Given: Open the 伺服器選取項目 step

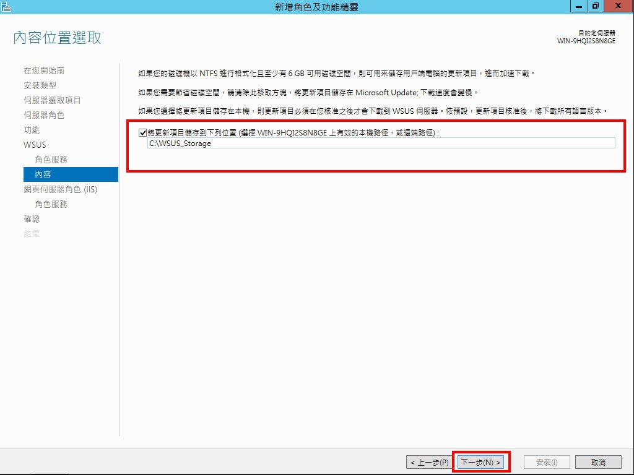Looking at the screenshot, I should point(52,100).
